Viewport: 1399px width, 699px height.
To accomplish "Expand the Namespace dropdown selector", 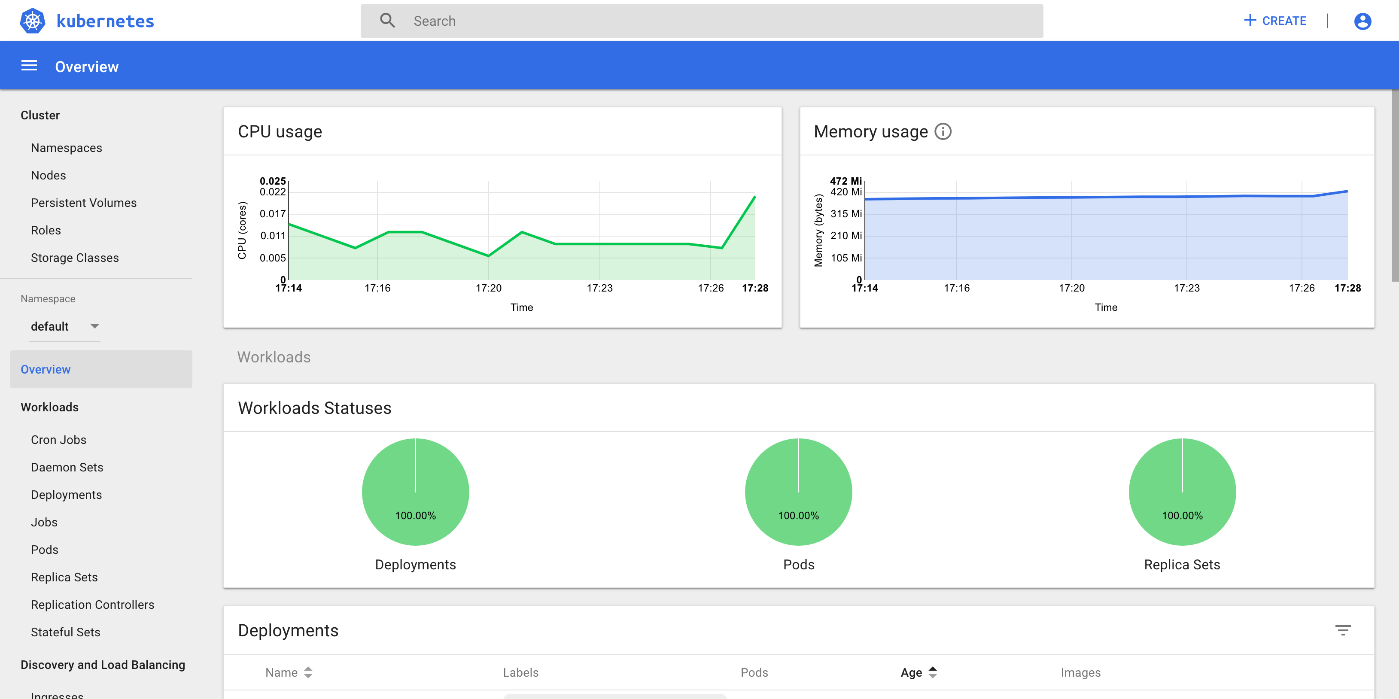I will point(94,326).
